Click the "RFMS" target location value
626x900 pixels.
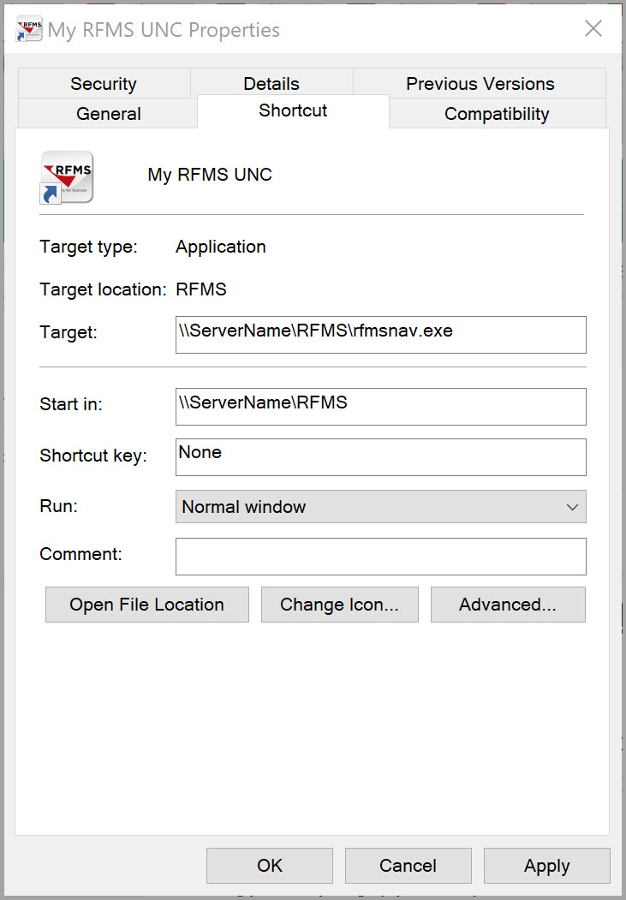tap(201, 289)
